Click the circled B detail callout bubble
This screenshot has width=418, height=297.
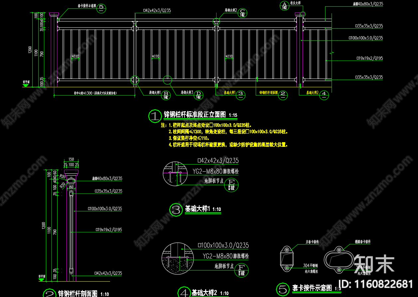166,95
